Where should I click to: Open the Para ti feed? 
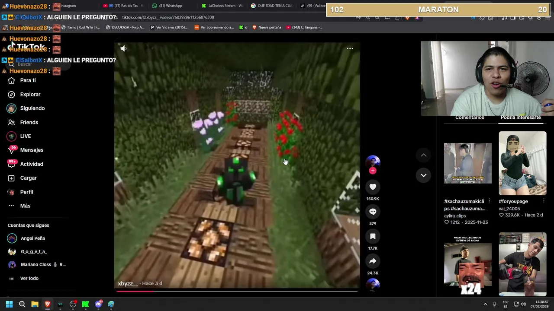tap(28, 80)
